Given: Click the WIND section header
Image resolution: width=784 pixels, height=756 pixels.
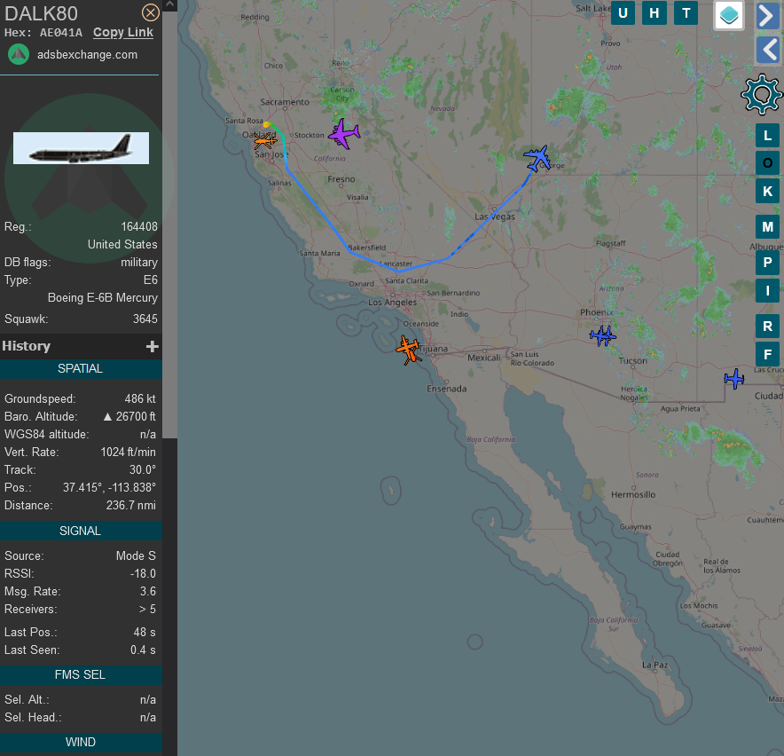Looking at the screenshot, I should [81, 742].
